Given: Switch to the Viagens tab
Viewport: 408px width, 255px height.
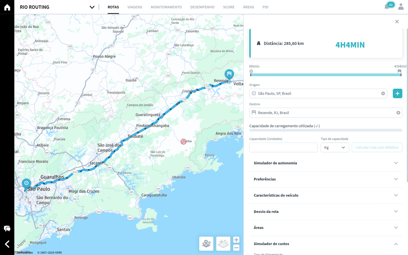Looking at the screenshot, I should point(135,7).
